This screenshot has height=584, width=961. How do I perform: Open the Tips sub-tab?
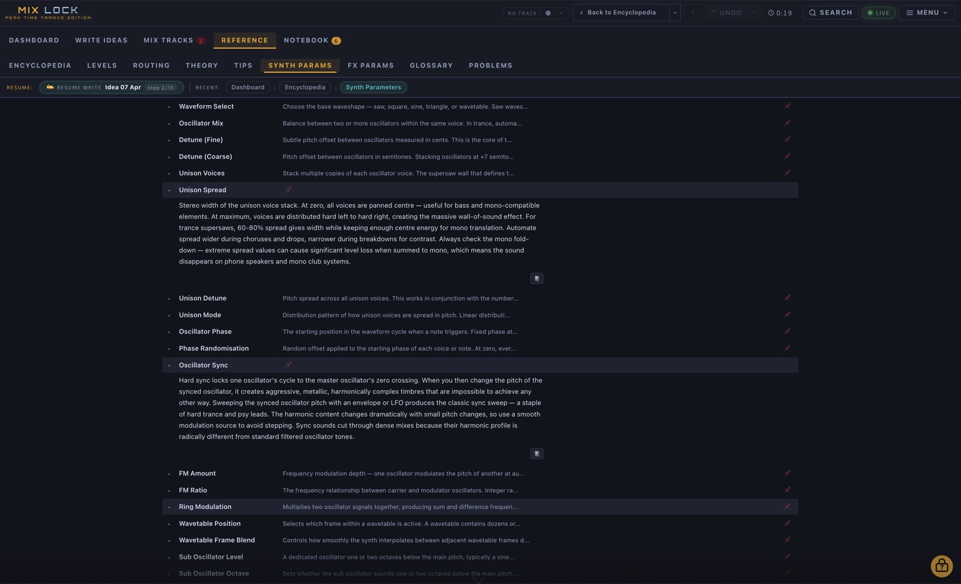click(243, 65)
